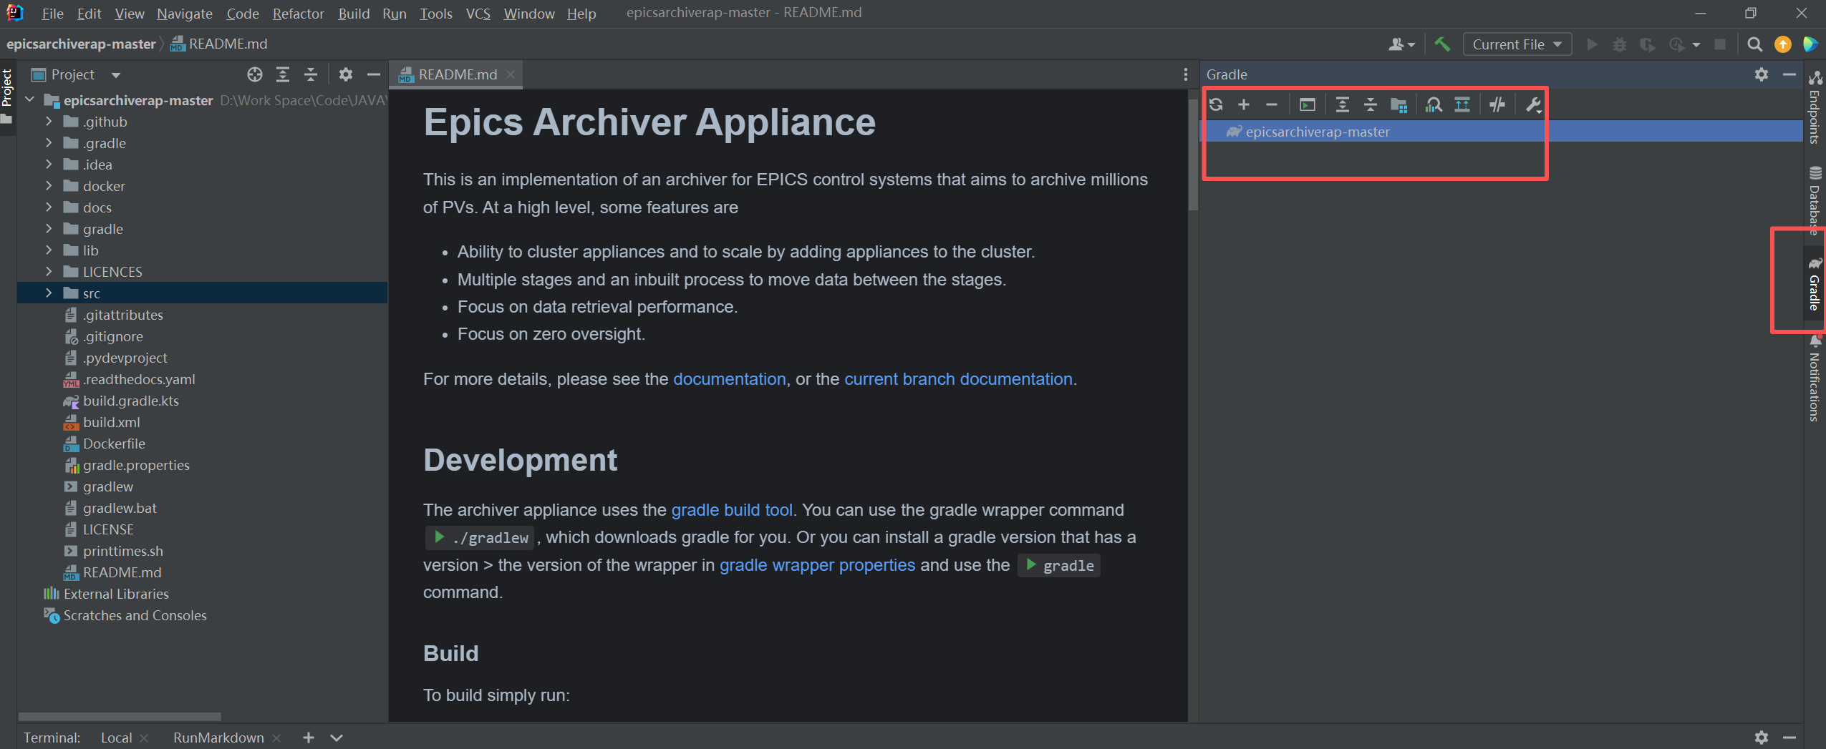Toggle Gradle offline mode
The height and width of the screenshot is (749, 1826).
point(1497,104)
